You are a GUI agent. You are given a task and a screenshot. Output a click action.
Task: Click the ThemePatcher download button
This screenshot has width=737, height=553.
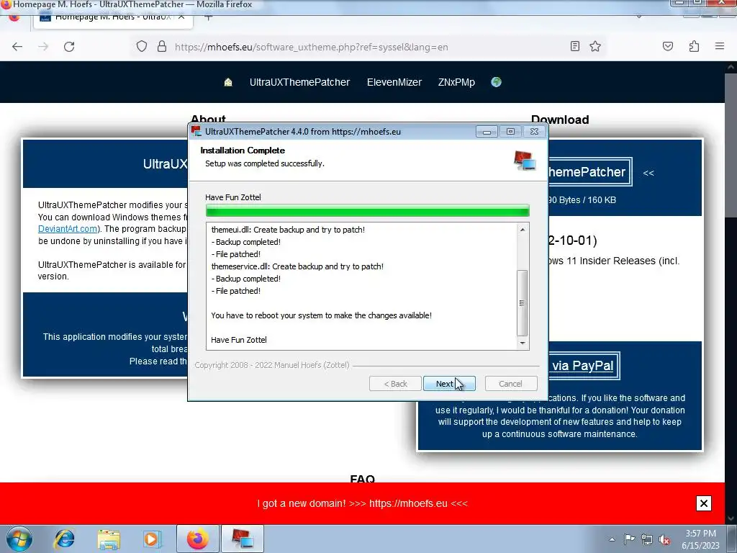click(589, 172)
